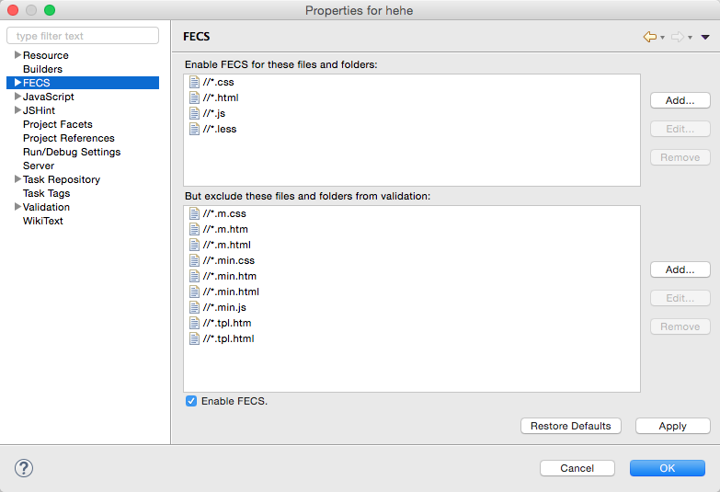Expand the Resource tree node
This screenshot has width=720, height=492.
pyautogui.click(x=17, y=55)
